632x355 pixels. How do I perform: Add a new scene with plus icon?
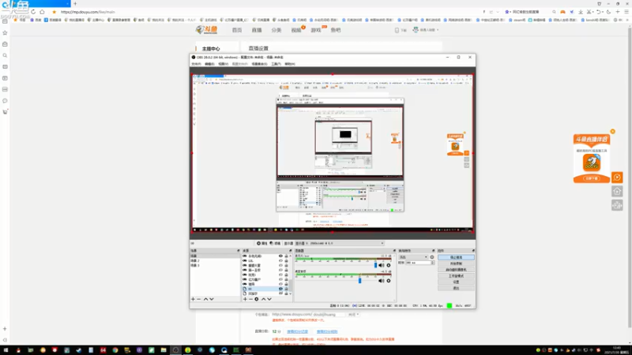193,299
